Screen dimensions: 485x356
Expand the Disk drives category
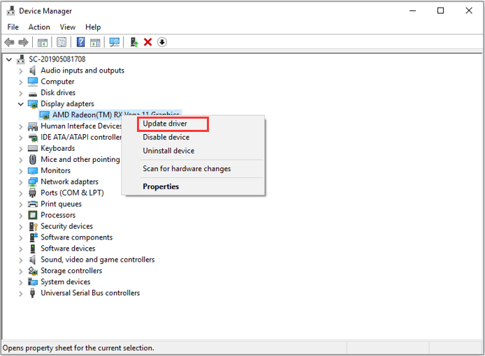pyautogui.click(x=21, y=94)
